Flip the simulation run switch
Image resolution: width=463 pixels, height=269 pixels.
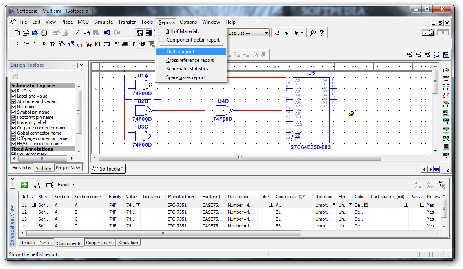point(428,33)
